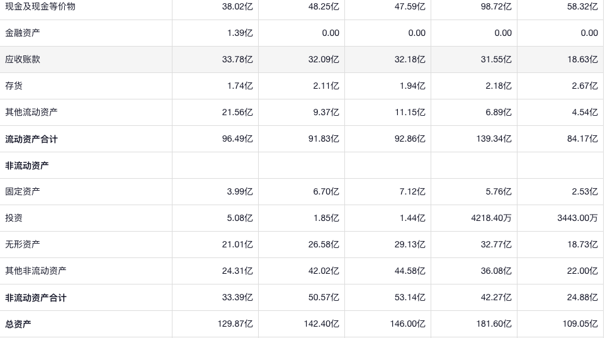Select the 3443.00万 investment value

click(x=577, y=218)
